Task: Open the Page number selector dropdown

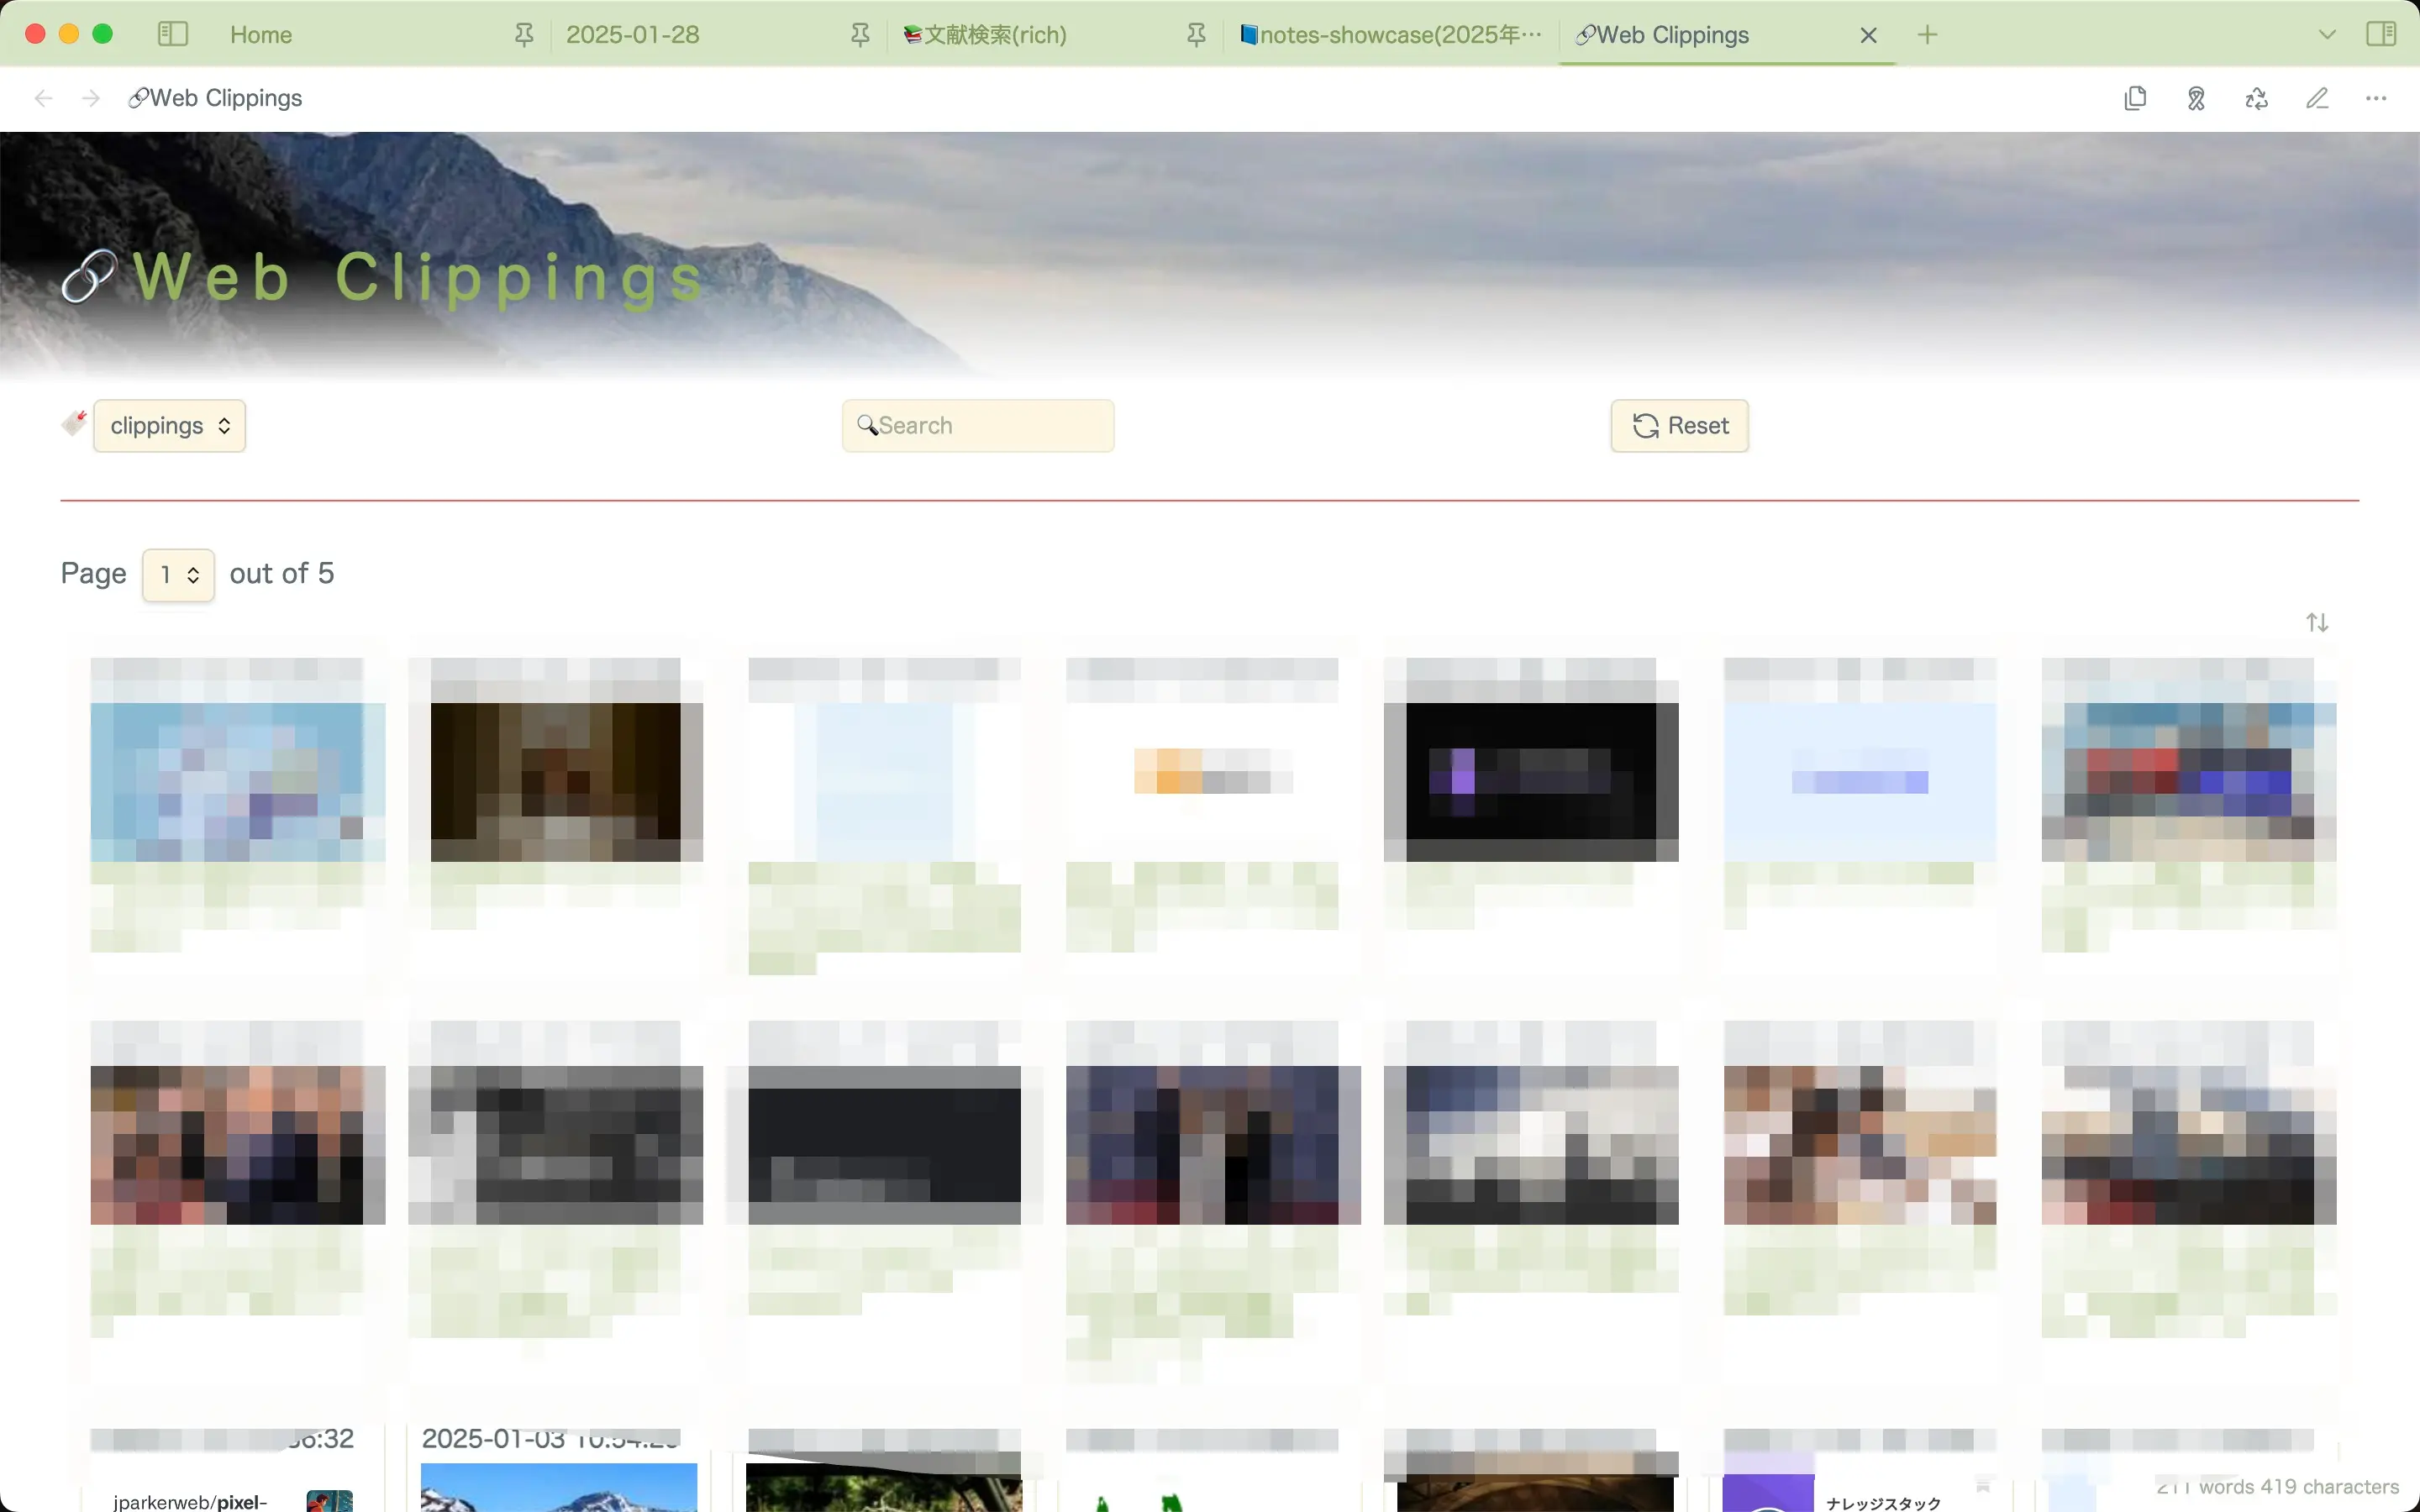Action: pos(178,575)
